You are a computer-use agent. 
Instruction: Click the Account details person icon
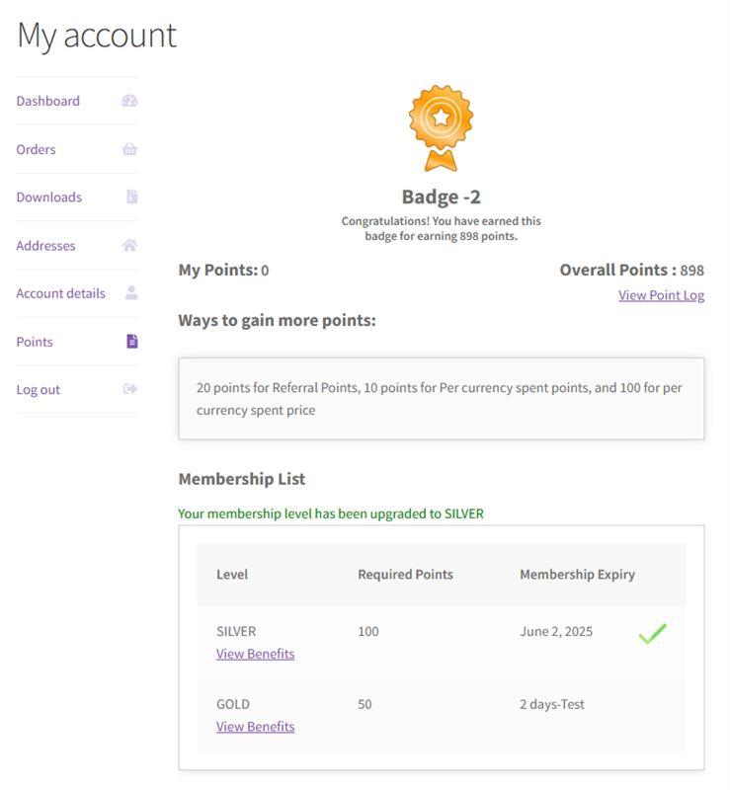coord(131,293)
